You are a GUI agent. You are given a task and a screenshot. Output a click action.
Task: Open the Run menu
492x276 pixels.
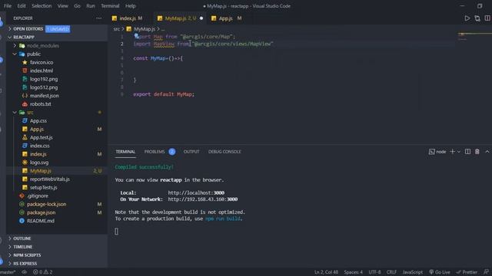click(x=91, y=6)
